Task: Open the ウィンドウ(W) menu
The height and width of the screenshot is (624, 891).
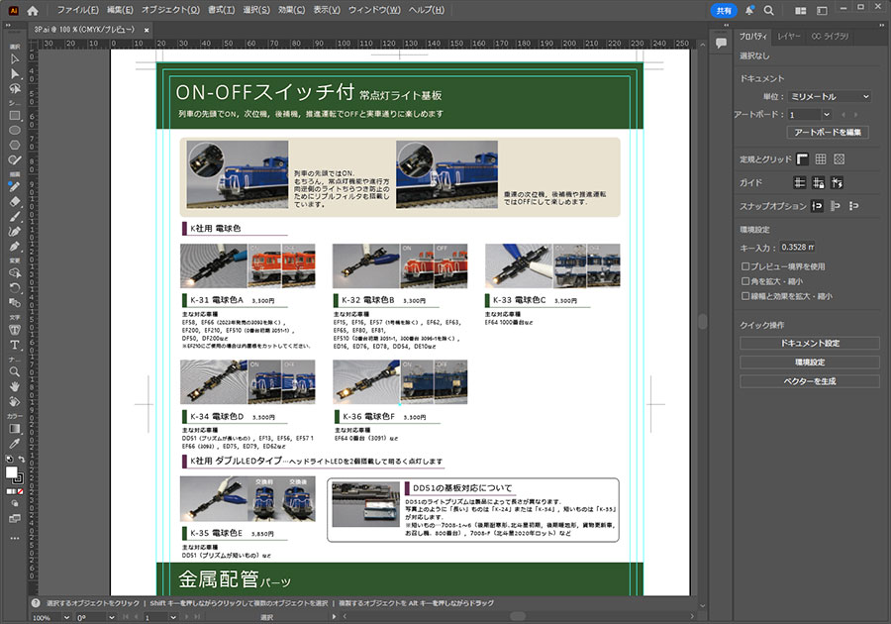Action: pyautogui.click(x=374, y=10)
